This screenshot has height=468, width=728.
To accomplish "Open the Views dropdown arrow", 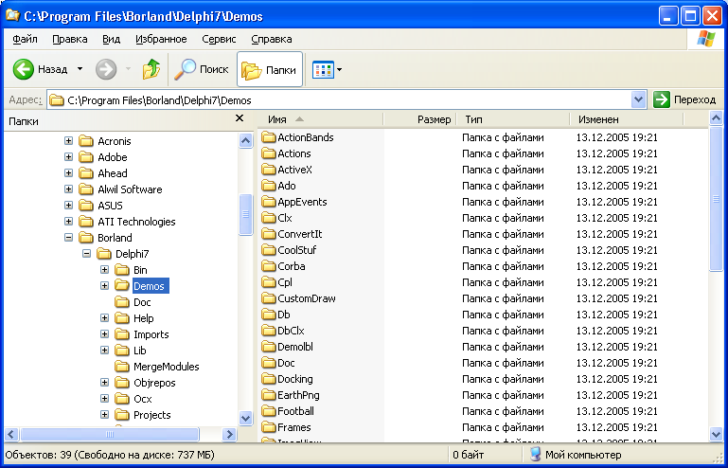I will tap(340, 70).
